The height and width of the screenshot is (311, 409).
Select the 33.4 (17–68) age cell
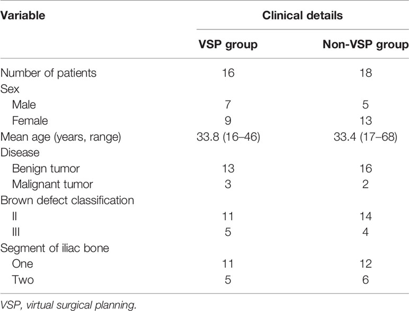[366, 137]
